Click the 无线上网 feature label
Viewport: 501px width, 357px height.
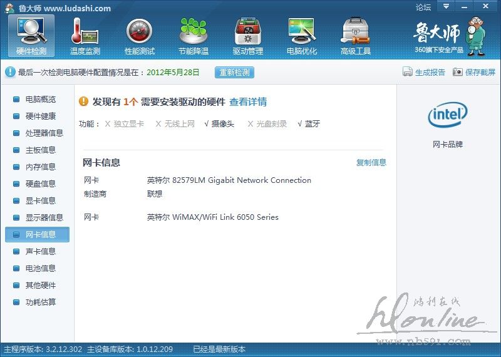[x=180, y=123]
